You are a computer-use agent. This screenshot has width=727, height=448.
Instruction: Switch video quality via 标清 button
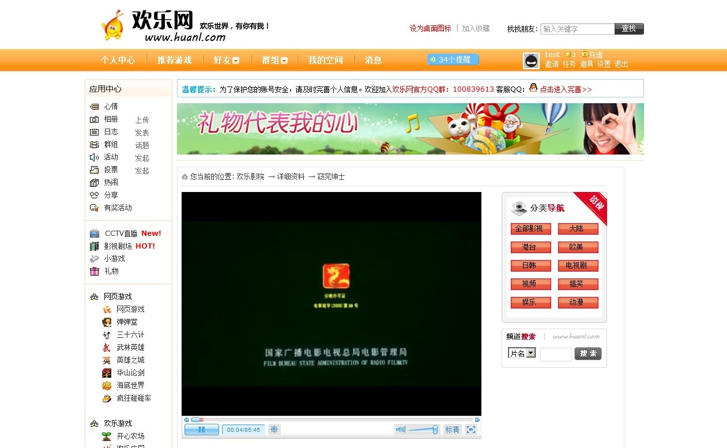tap(453, 430)
